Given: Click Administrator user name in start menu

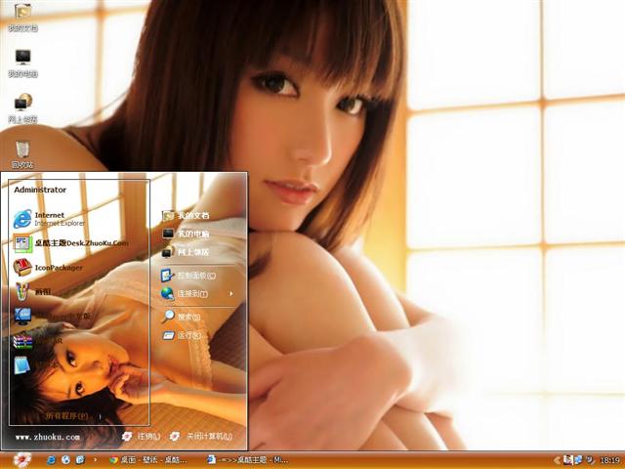Looking at the screenshot, I should tap(40, 190).
